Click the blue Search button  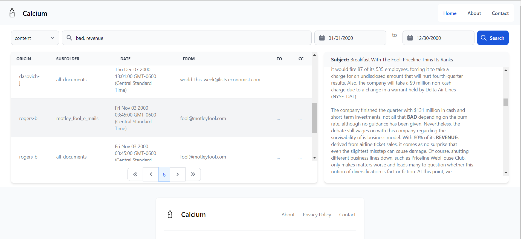493,38
